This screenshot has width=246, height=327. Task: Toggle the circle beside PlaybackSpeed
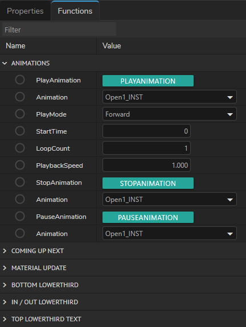click(20, 165)
